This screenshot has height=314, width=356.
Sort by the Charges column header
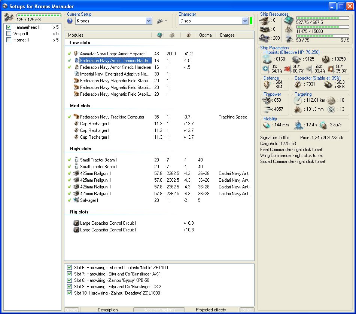click(x=235, y=35)
